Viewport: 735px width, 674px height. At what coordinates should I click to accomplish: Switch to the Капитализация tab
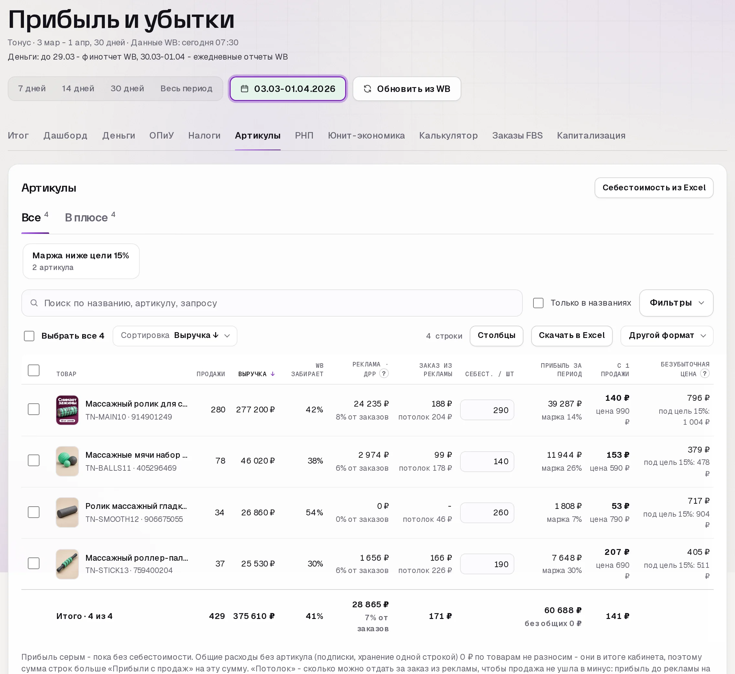coord(591,135)
